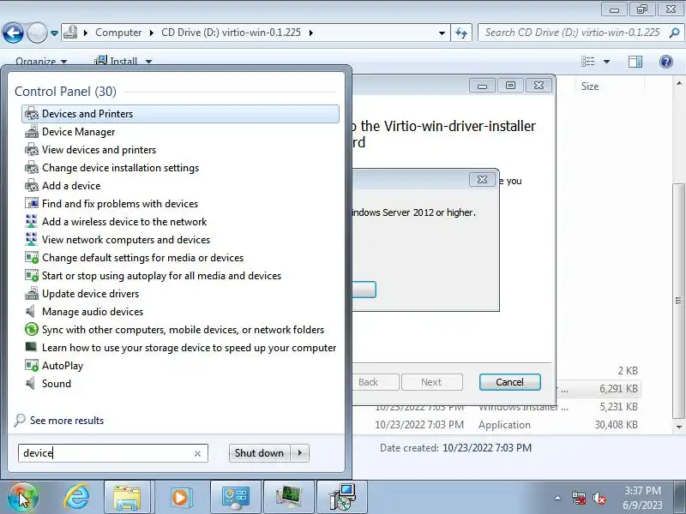
Task: Expand arrow after Computer breadcrumb
Action: pos(151,33)
